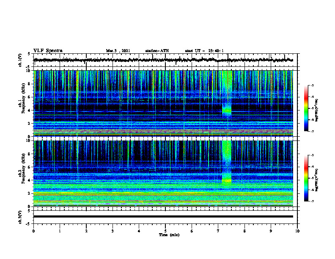This screenshot has height=259, width=335.
Task: Click the "Time (min)" axis title
Action: [x=169, y=235]
